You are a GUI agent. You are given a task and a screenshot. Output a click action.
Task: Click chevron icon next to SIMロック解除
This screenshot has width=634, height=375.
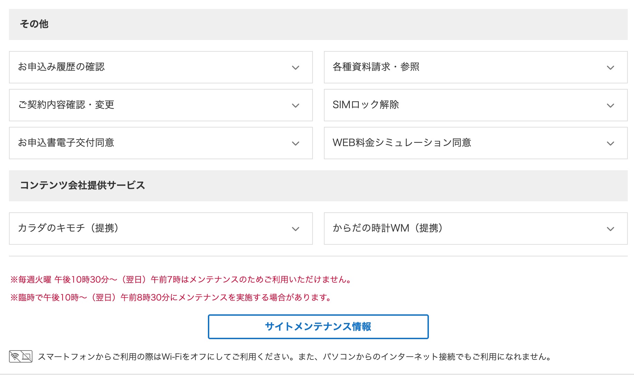click(x=610, y=105)
